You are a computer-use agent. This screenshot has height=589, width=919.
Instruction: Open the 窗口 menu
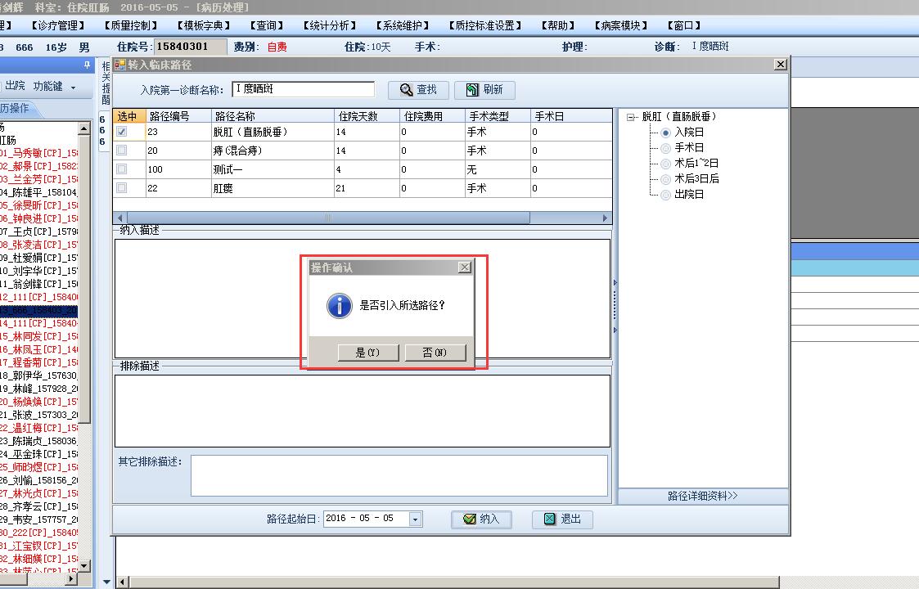tap(685, 26)
